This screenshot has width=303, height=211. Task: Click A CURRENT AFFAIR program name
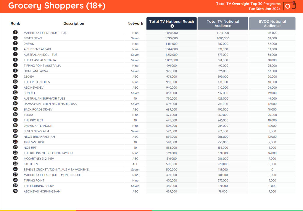click(37, 49)
